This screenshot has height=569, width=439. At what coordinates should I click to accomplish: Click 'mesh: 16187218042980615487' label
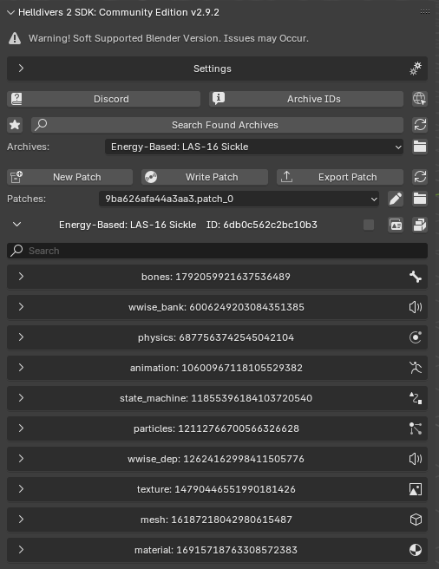pos(216,520)
